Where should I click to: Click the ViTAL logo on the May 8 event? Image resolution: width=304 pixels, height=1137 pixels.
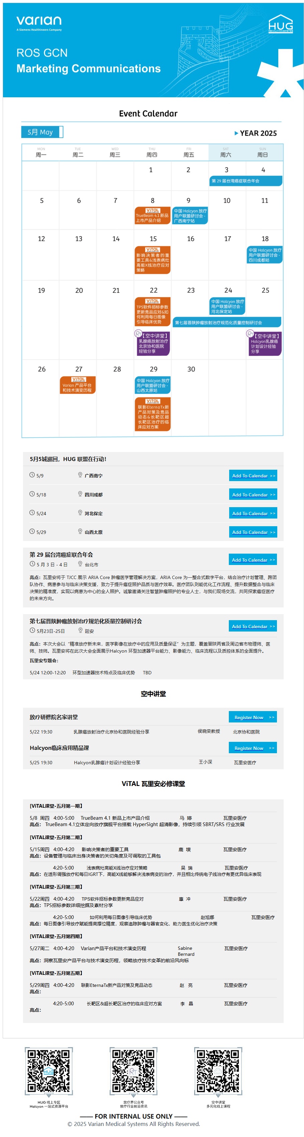point(153,211)
